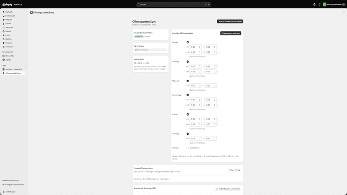Uncheck the Montag open checkbox

(x=188, y=42)
